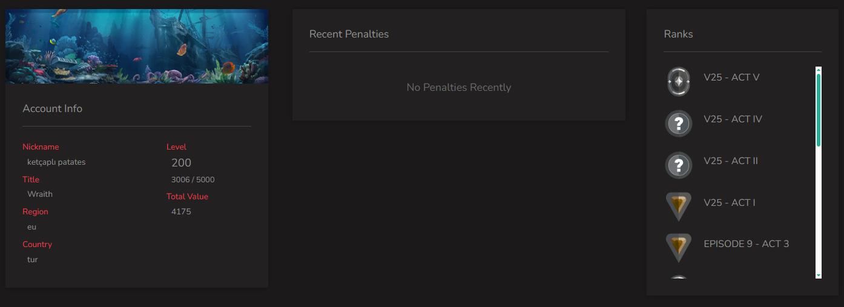This screenshot has width=844, height=307.
Task: Click the unranked question-mark icon for ACT IV
Action: (679, 124)
